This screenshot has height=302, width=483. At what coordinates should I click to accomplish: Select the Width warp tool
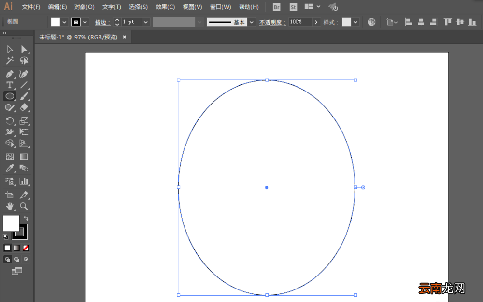(10, 132)
